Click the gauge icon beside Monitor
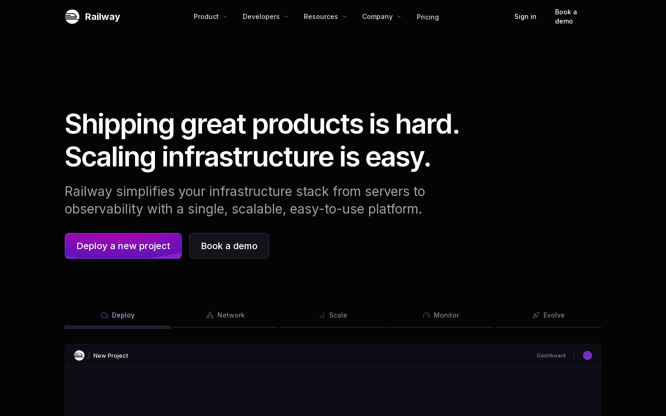The height and width of the screenshot is (416, 666). 426,315
